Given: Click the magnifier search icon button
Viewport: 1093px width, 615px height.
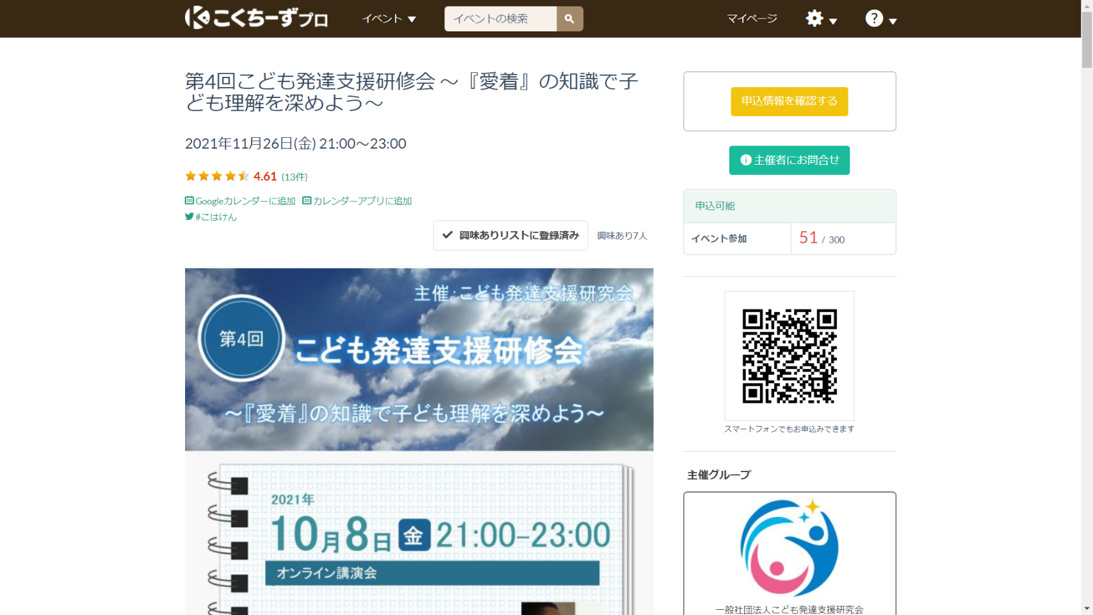Looking at the screenshot, I should click(x=569, y=19).
